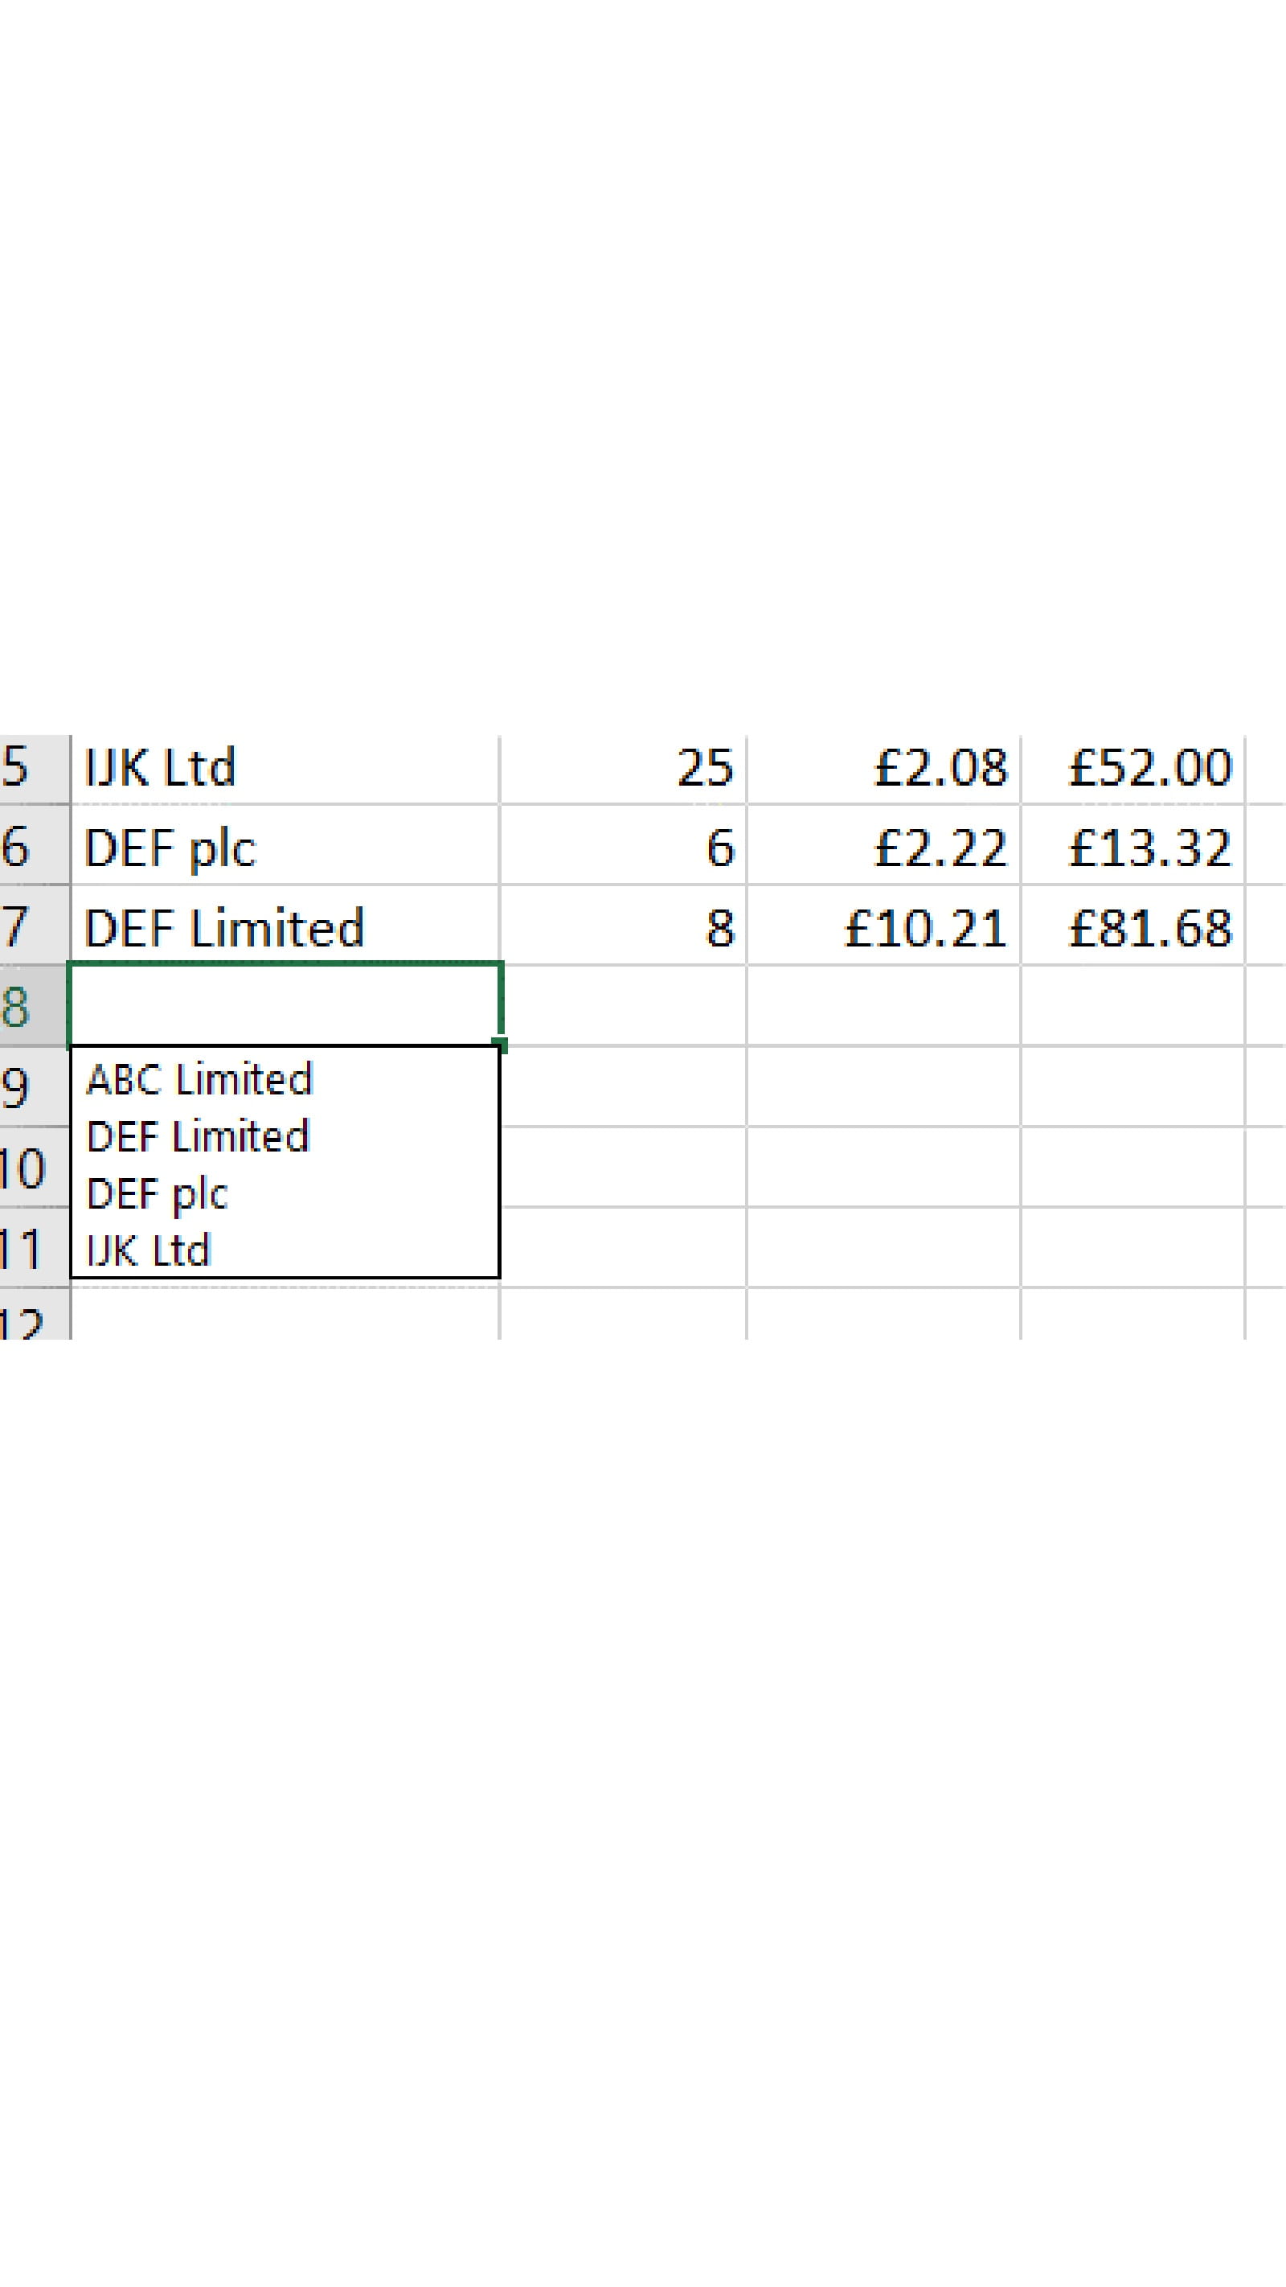Select the DEF plc cell in row 6
The width and height of the screenshot is (1286, 2287).
[284, 847]
